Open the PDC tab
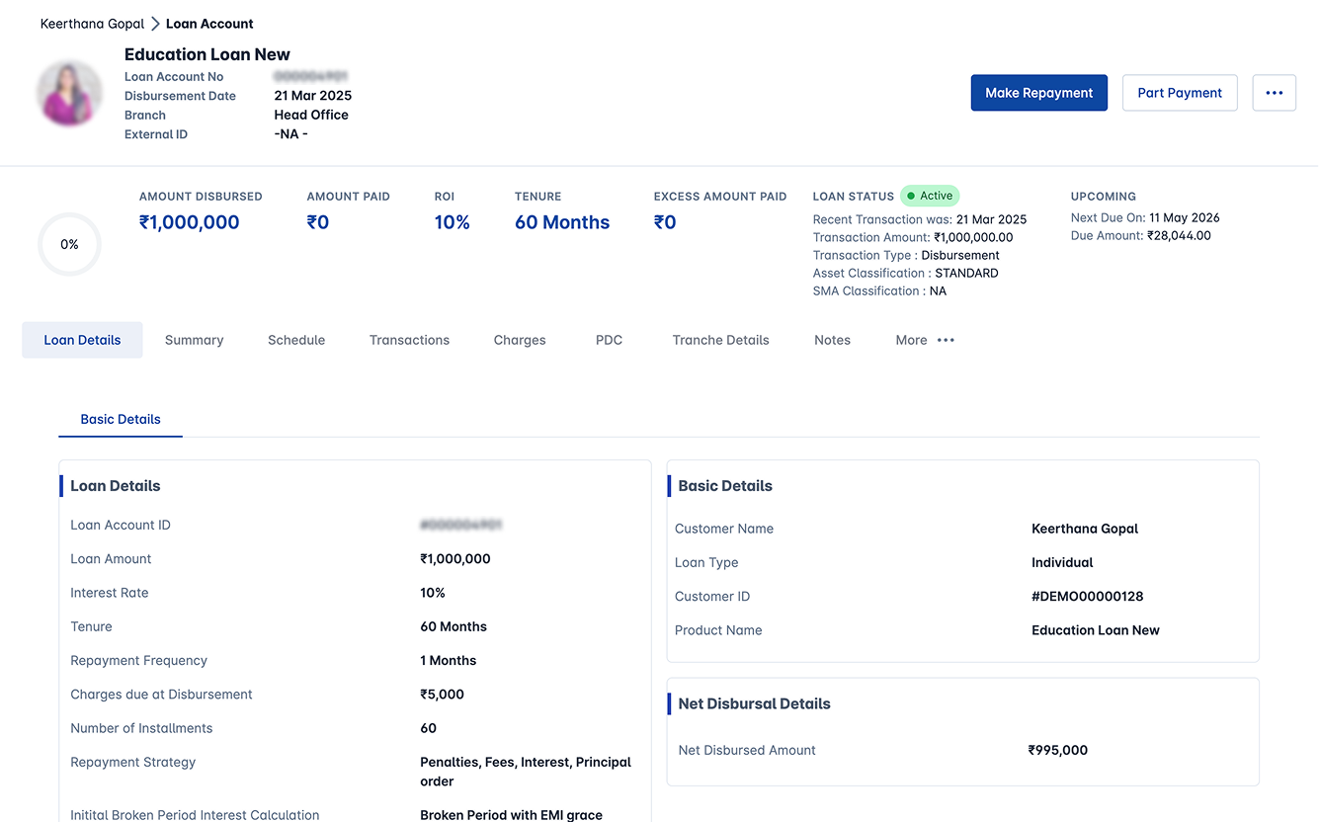Viewport: 1319px width, 822px height. [x=609, y=340]
